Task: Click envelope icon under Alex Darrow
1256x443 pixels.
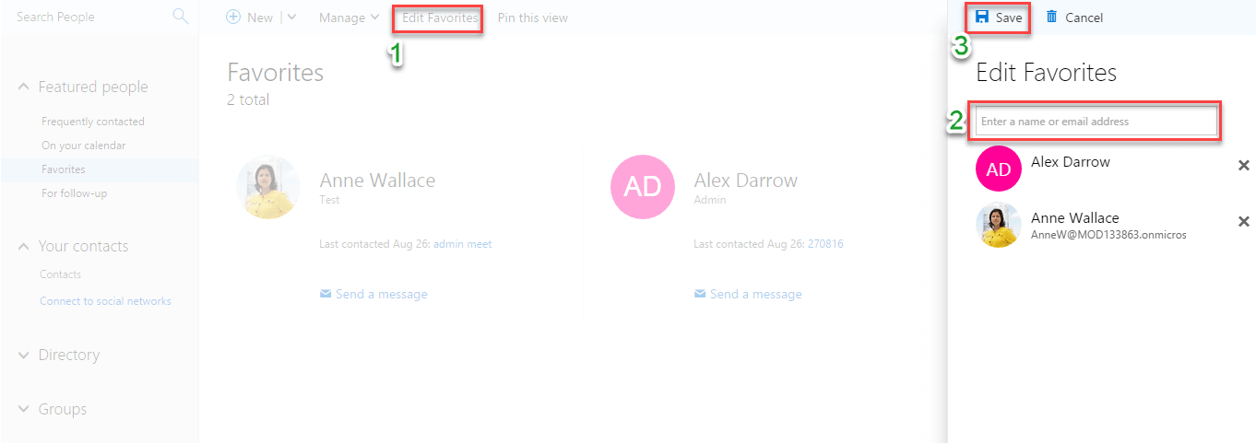Action: (700, 294)
